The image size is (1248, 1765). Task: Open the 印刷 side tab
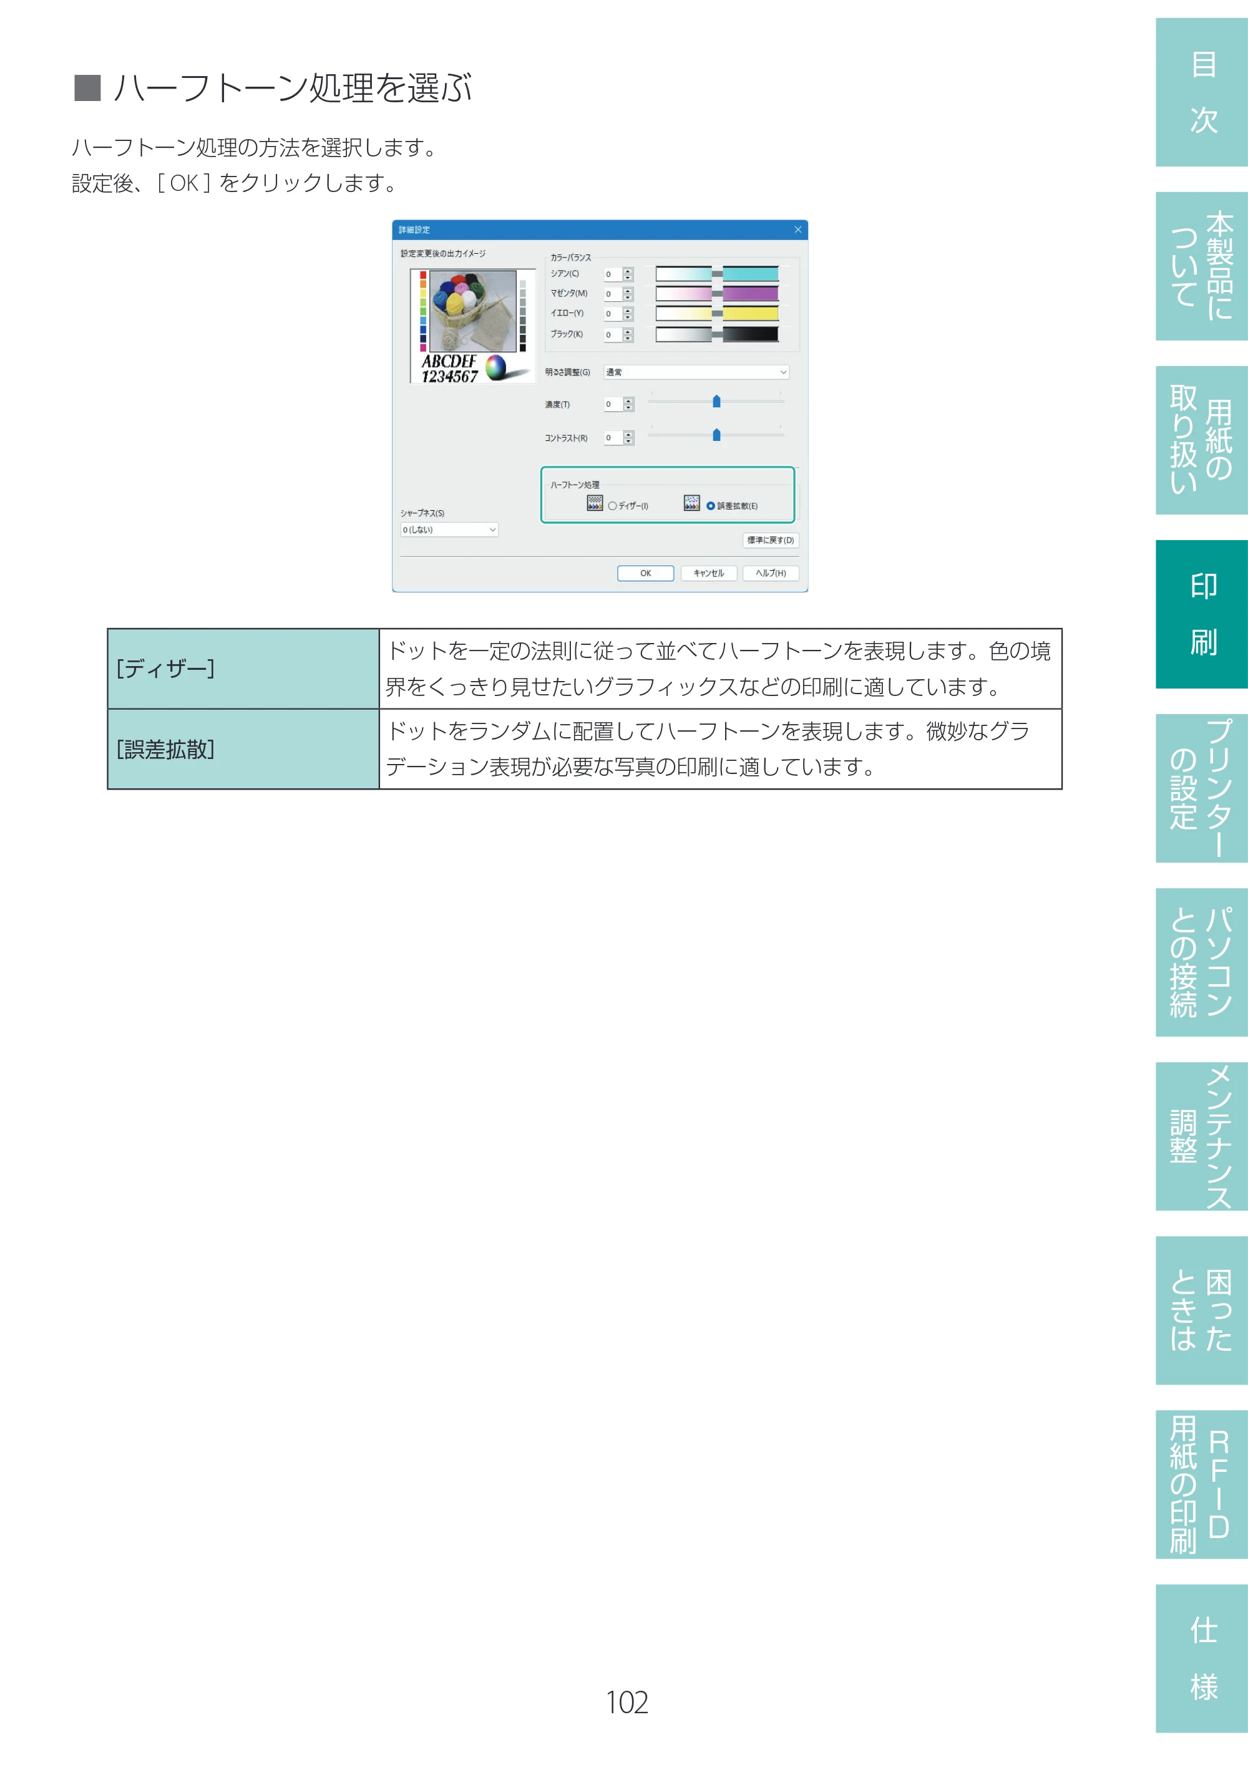tap(1202, 614)
